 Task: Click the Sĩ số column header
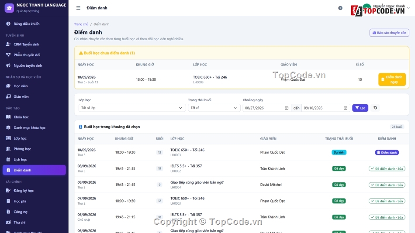point(360,65)
